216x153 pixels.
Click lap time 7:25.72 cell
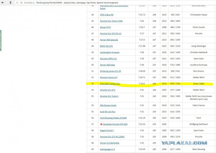pyautogui.click(x=142, y=15)
